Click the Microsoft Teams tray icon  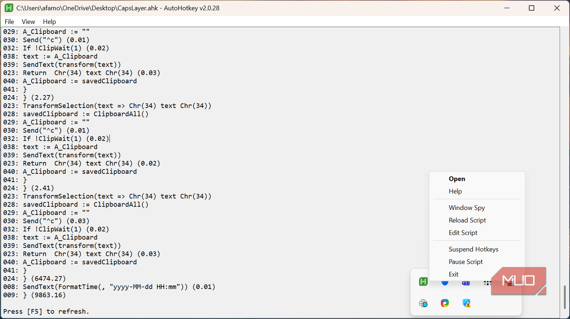[466, 283]
